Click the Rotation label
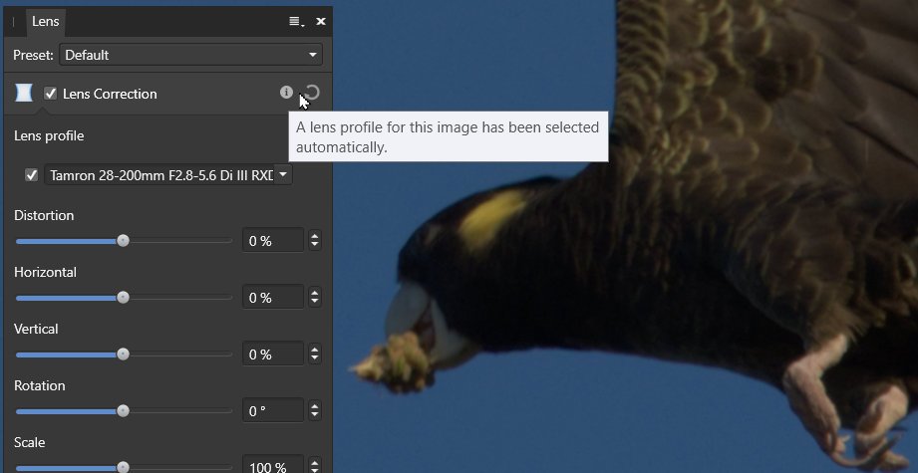The height and width of the screenshot is (473, 918). pos(39,385)
